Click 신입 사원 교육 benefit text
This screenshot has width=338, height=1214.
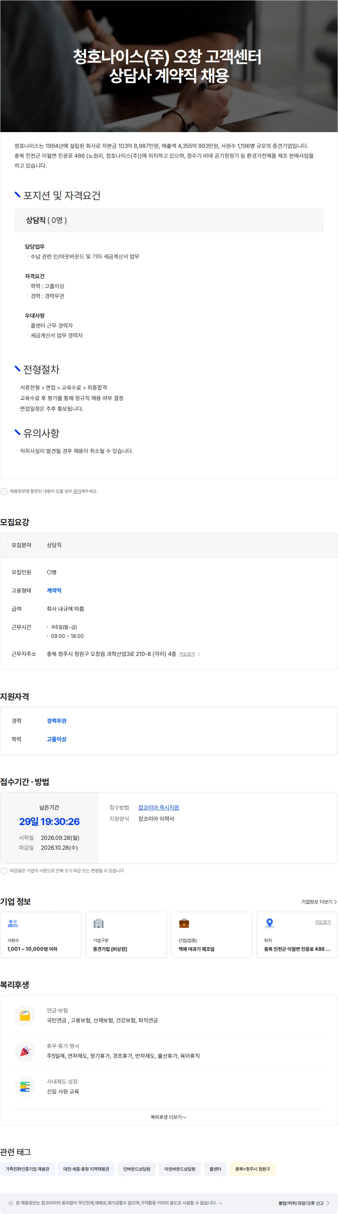[x=63, y=1091]
